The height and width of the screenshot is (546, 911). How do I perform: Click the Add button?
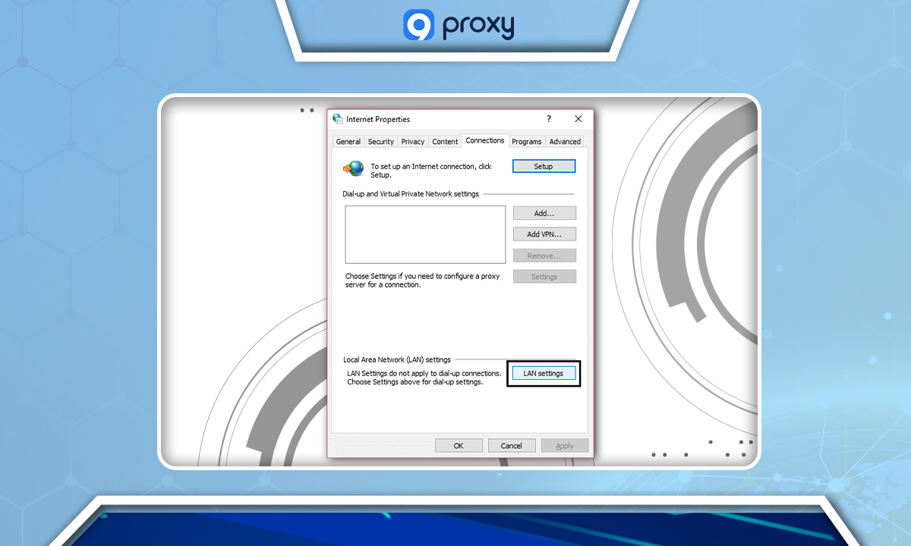tap(544, 213)
